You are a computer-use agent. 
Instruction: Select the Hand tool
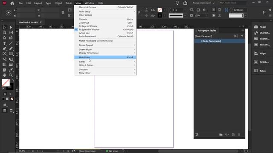(5, 75)
